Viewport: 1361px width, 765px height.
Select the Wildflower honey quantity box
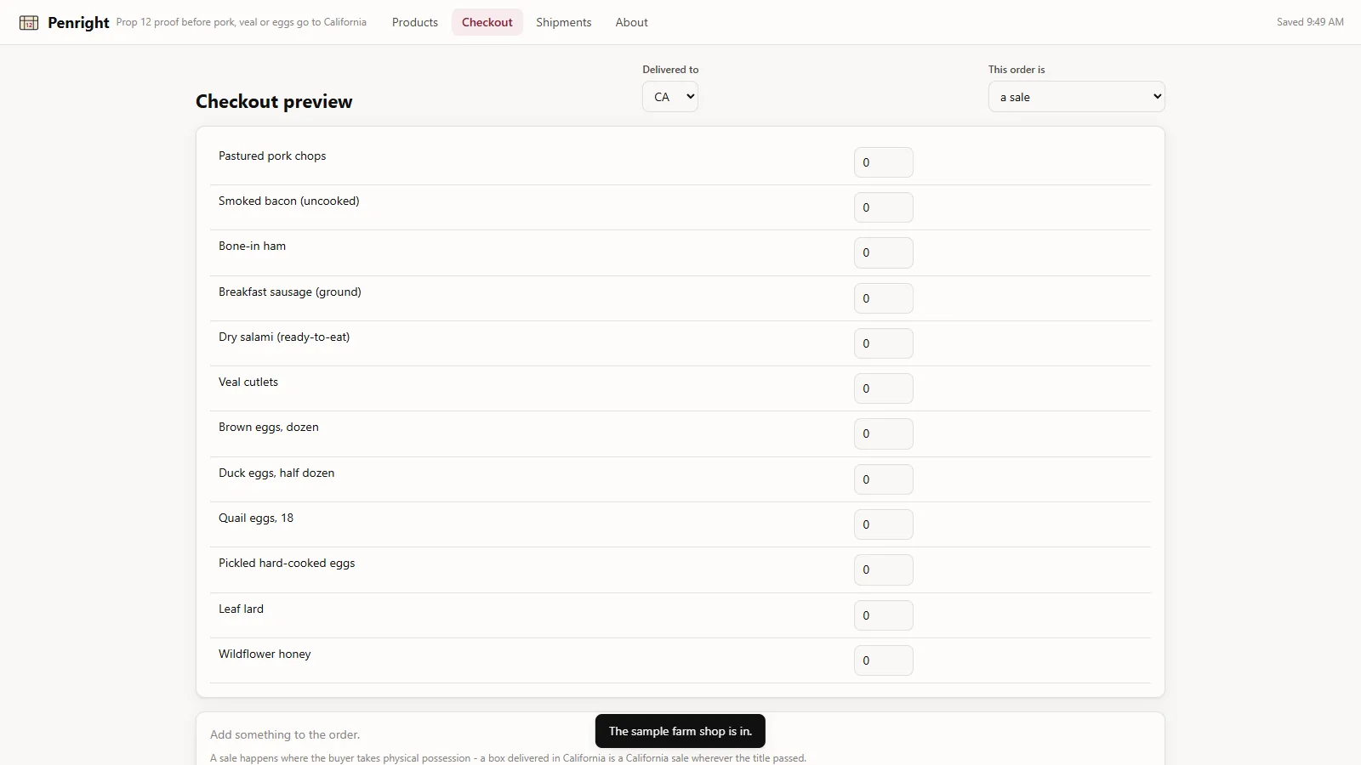884,660
